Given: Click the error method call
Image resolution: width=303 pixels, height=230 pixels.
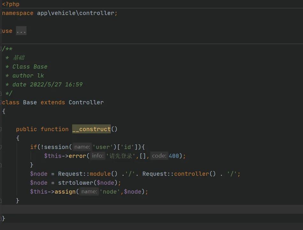Looking at the screenshot, I should 77,156.
